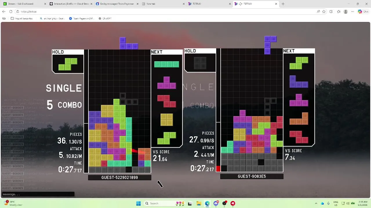Open the ChatGPT bookmark
This screenshot has height=208, width=371.
105,18
